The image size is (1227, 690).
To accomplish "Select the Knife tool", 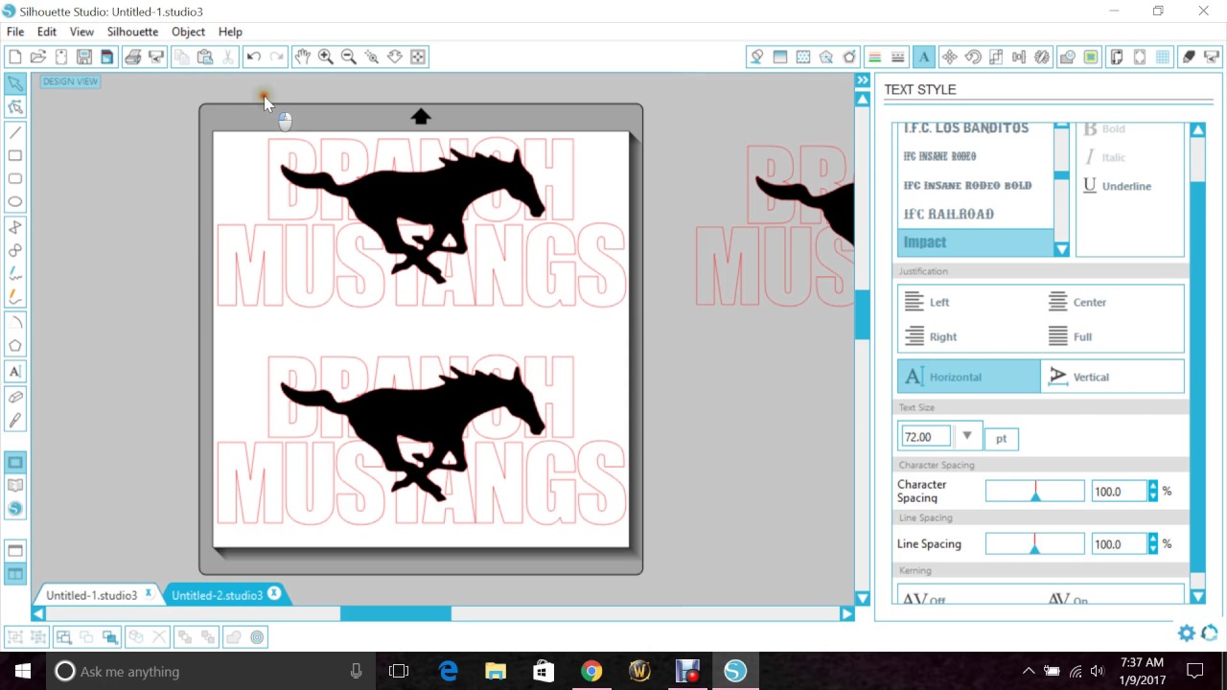I will (15, 420).
